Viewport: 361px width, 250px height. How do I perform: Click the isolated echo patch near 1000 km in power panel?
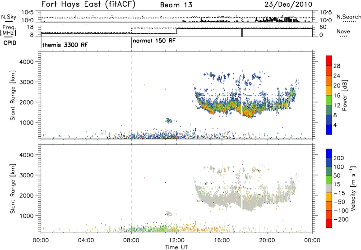(x=169, y=120)
